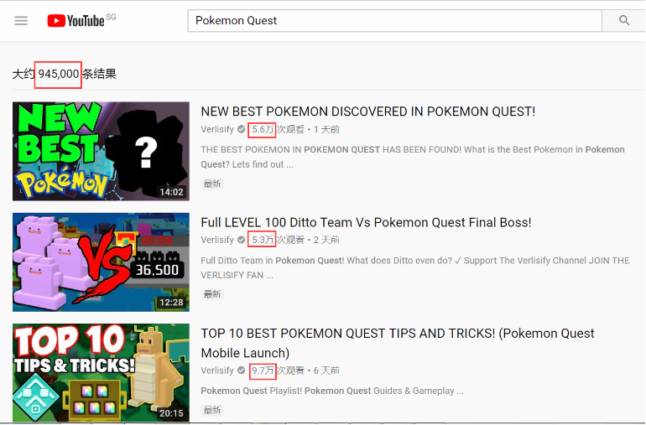Open title NEW BEST POKEMON DISCOVERED IN POKEMON QUEST

[x=367, y=111]
